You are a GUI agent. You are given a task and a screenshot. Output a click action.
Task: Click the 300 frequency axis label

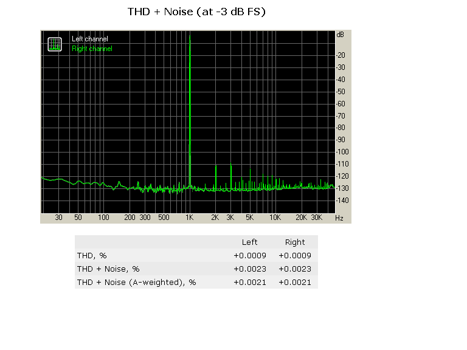(x=145, y=218)
